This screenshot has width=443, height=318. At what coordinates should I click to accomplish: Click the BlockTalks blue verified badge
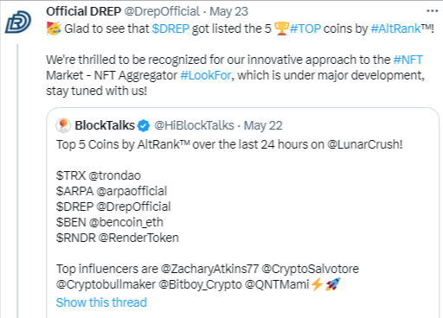click(x=144, y=126)
